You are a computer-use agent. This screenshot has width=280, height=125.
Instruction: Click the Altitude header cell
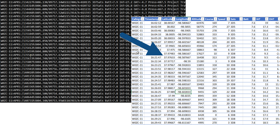[x=198, y=19]
